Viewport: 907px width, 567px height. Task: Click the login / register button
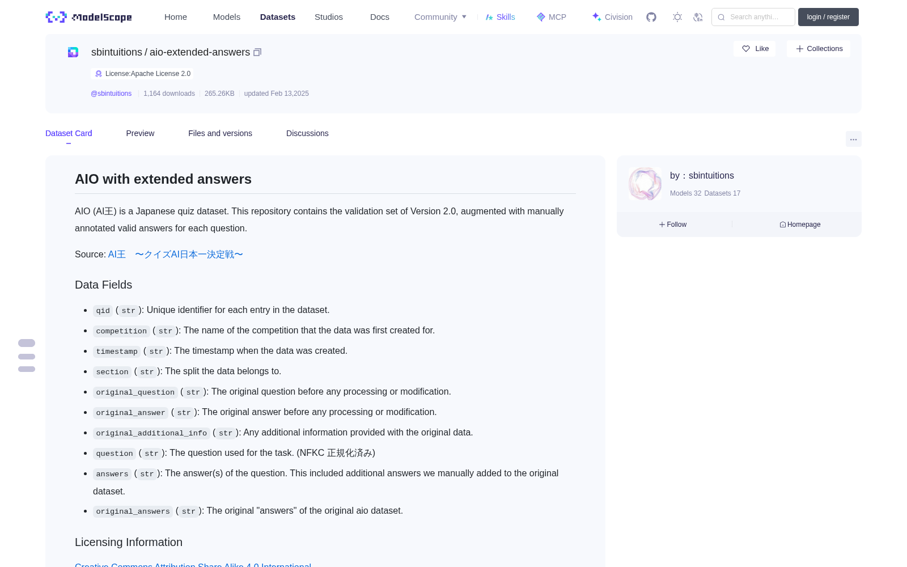[x=828, y=17]
